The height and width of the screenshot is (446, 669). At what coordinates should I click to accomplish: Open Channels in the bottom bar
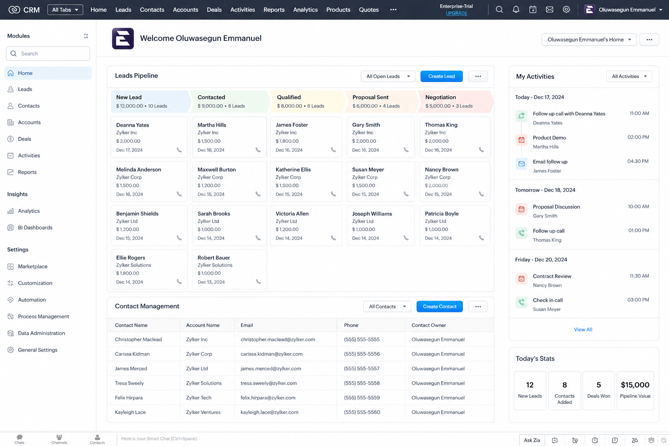point(59,439)
